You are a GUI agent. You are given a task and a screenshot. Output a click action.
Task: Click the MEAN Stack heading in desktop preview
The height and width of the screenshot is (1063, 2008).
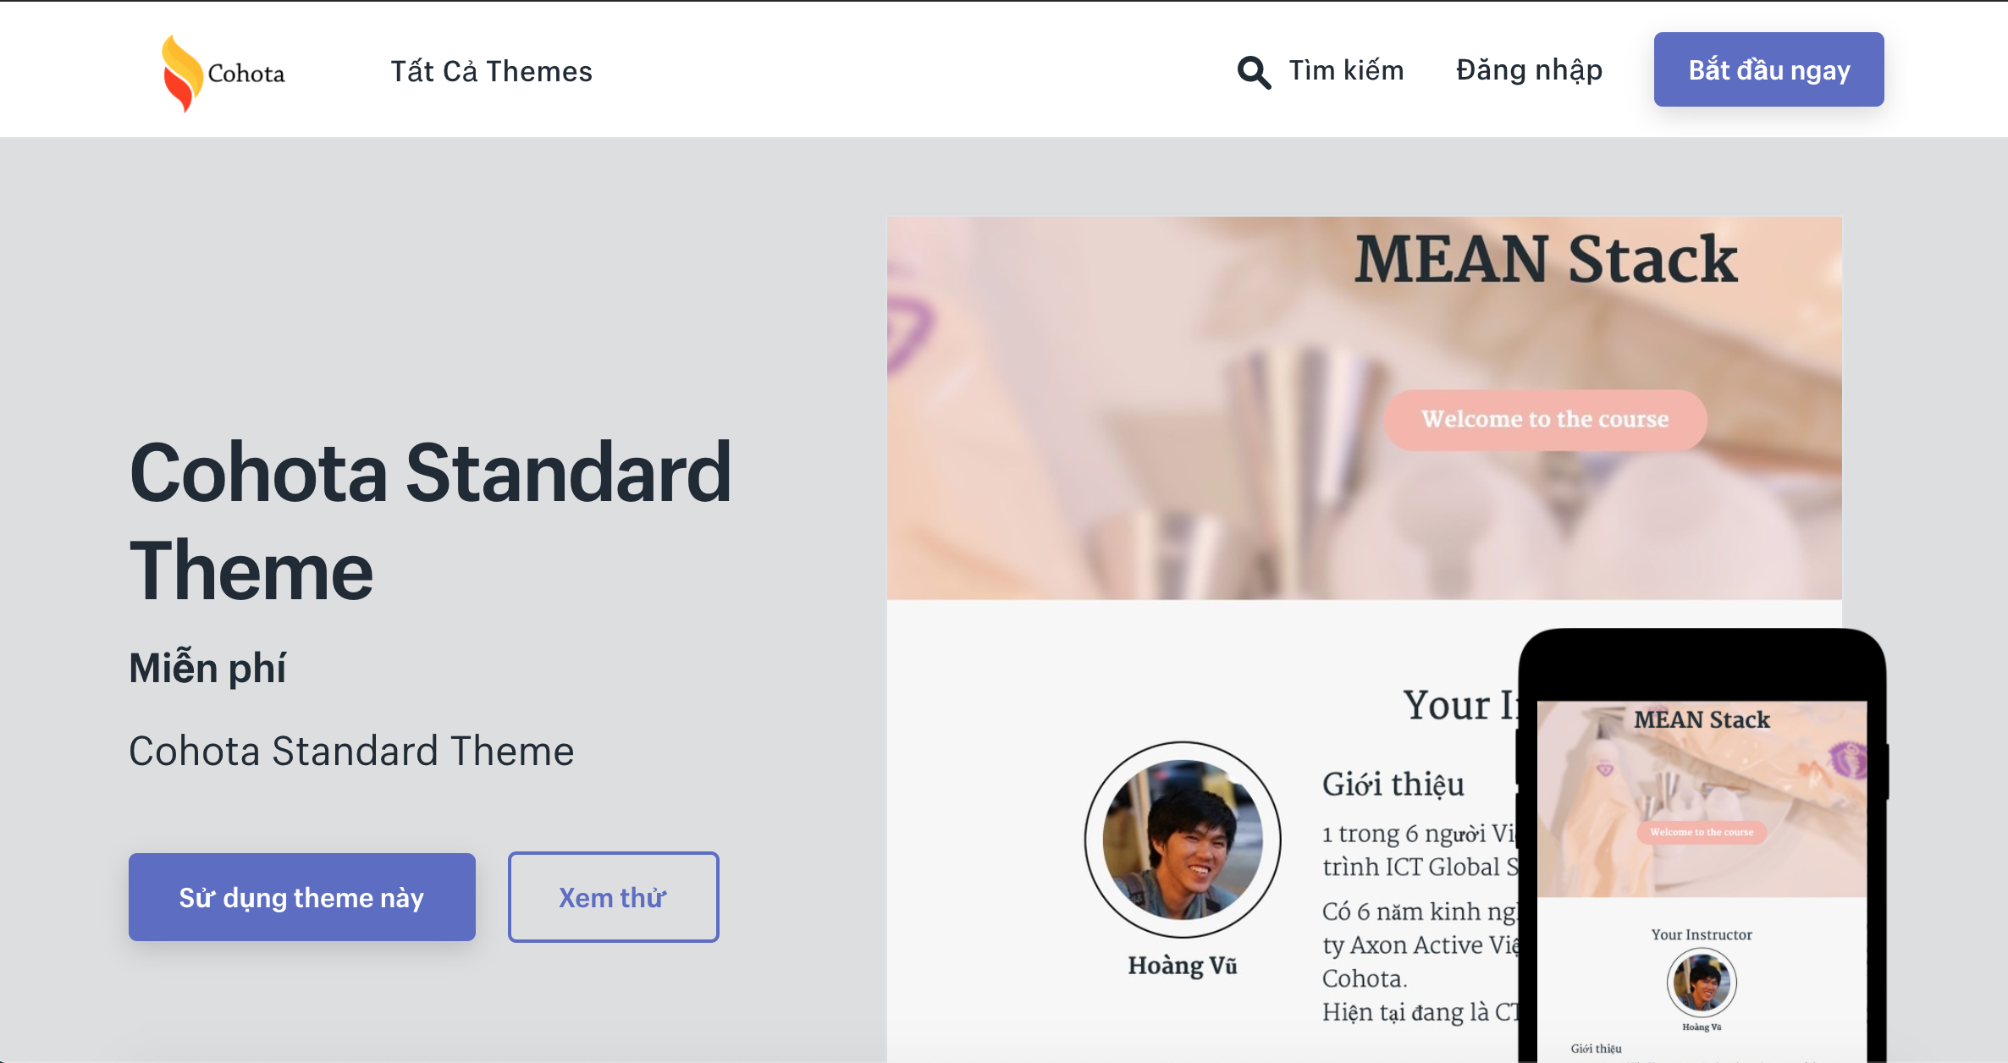pos(1546,259)
